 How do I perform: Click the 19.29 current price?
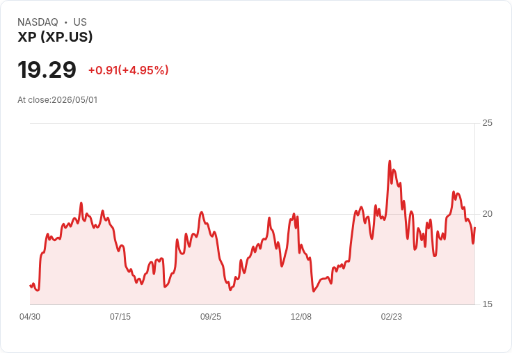tap(47, 69)
